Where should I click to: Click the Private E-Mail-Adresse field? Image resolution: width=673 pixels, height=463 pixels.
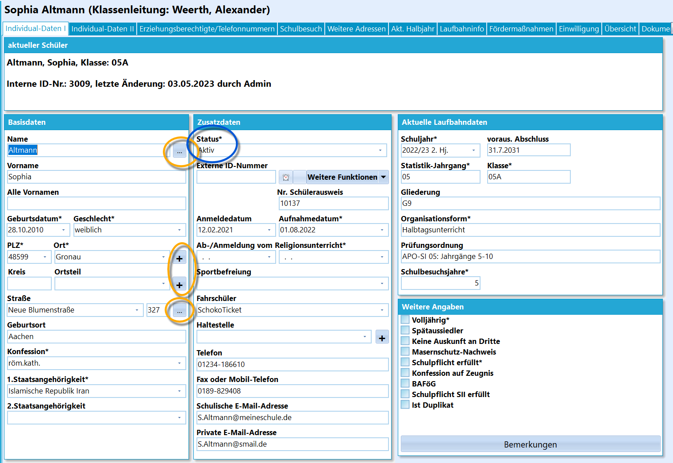coord(292,444)
